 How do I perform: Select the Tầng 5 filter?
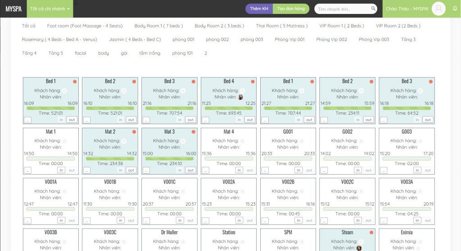point(55,53)
